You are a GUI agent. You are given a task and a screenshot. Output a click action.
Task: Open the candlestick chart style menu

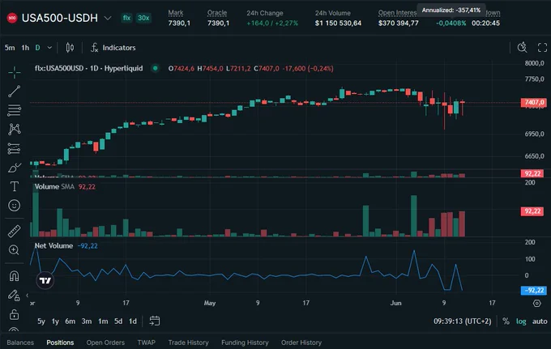[70, 48]
